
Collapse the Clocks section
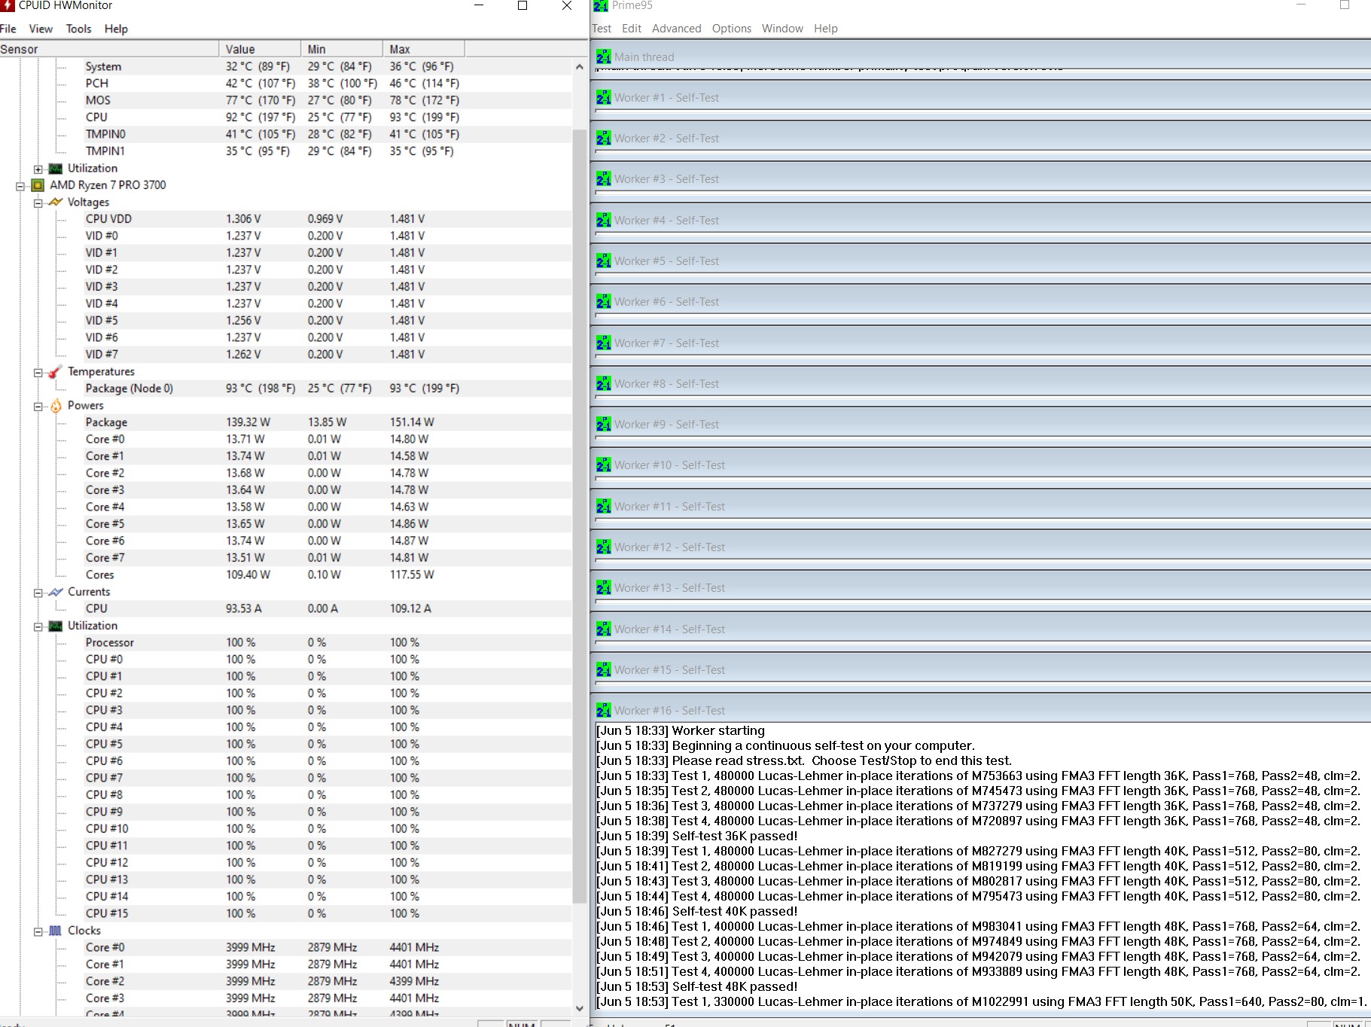[38, 931]
